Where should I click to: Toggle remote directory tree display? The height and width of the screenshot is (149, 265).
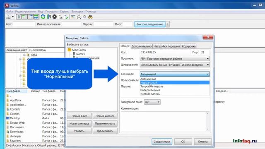tap(30, 17)
